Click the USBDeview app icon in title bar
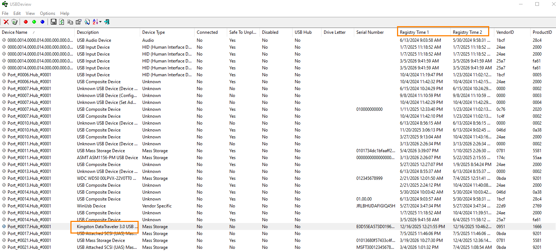The image size is (556, 251). click(4, 4)
